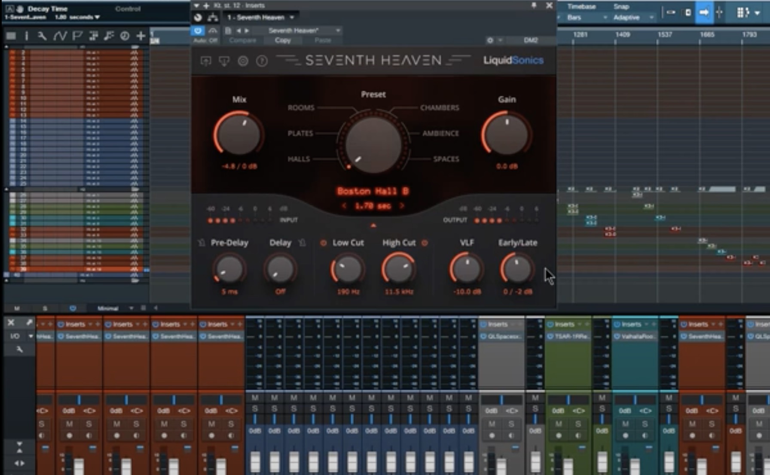Open the track Inspector i icon
This screenshot has height=475, width=770.
click(x=27, y=36)
